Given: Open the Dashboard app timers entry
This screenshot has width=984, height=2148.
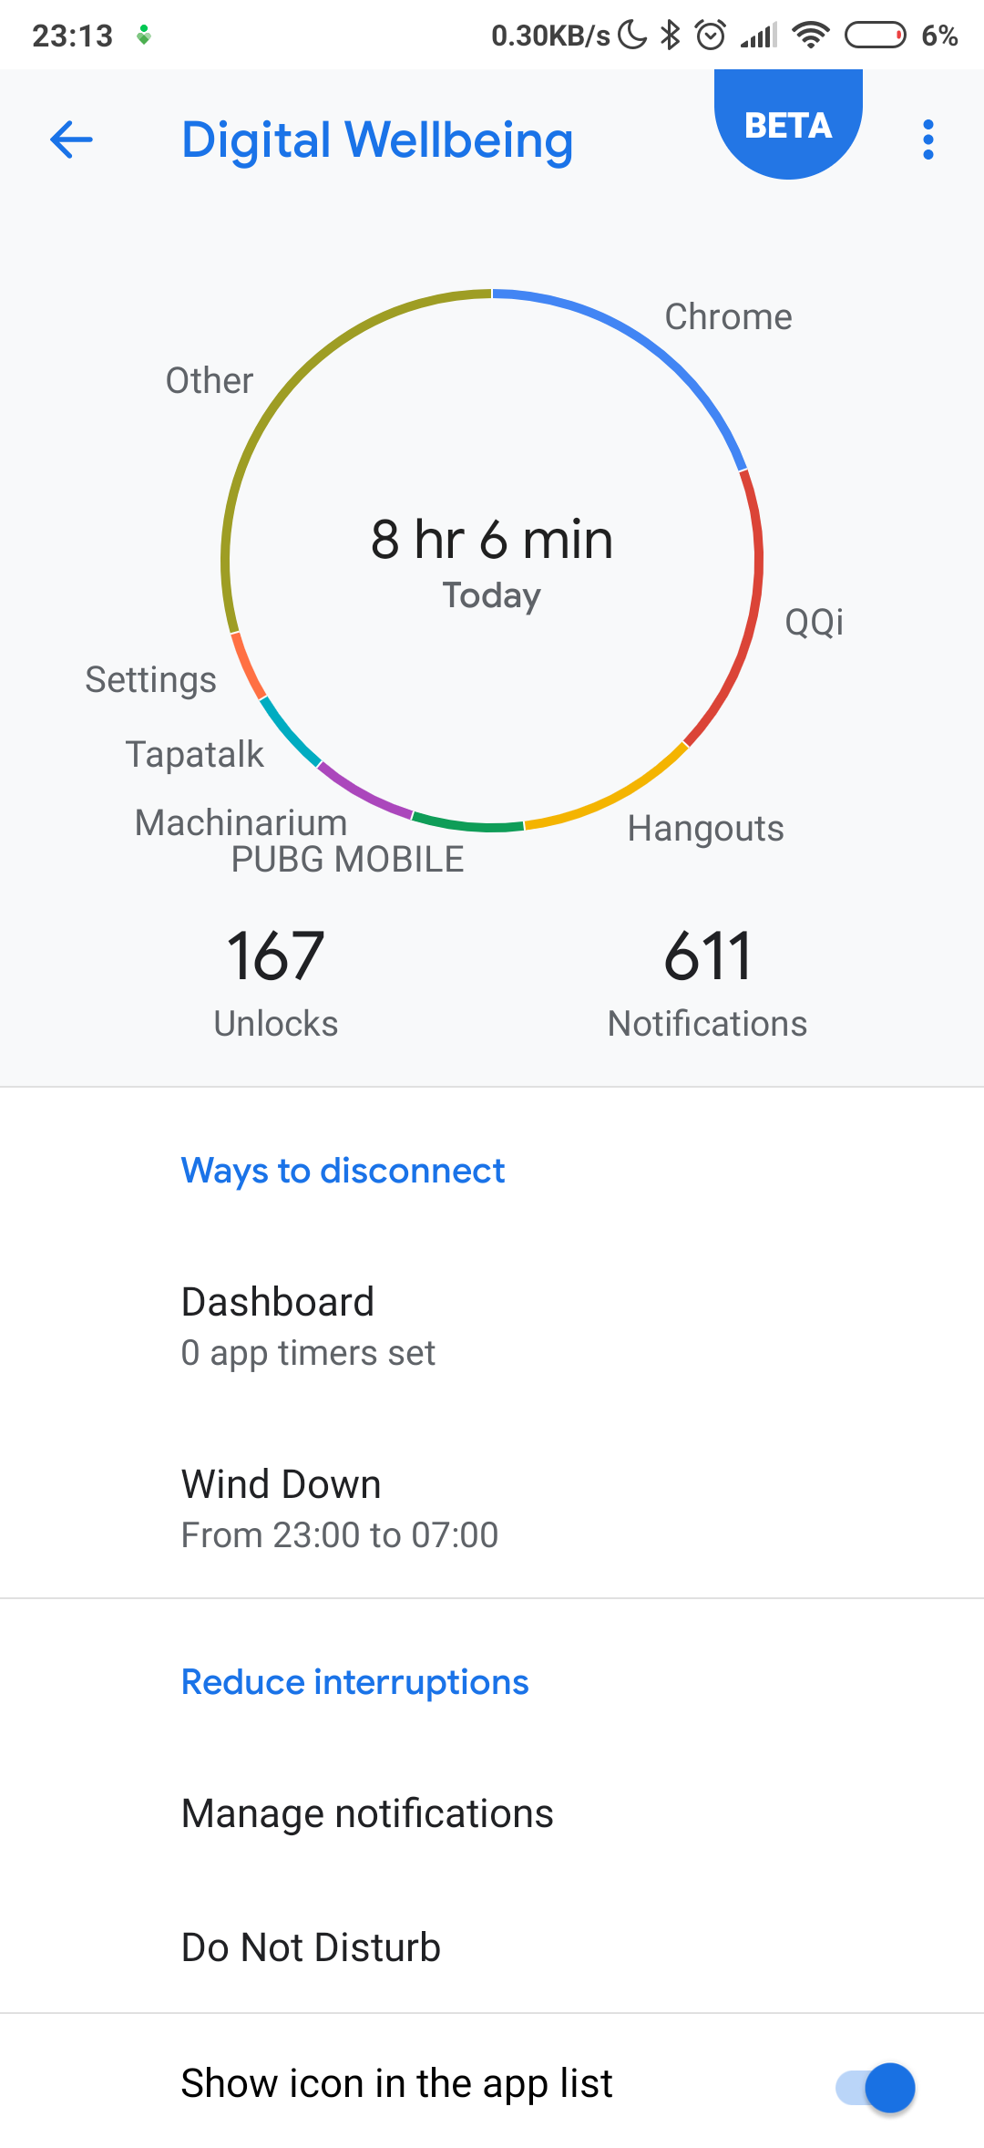Looking at the screenshot, I should [308, 1326].
